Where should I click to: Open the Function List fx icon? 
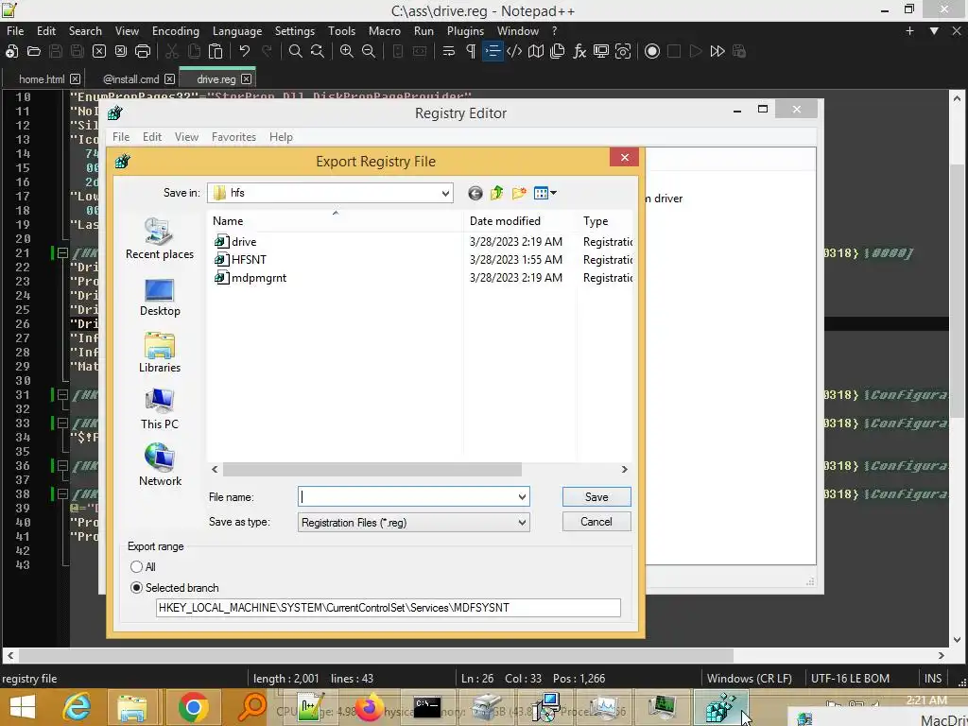579,51
